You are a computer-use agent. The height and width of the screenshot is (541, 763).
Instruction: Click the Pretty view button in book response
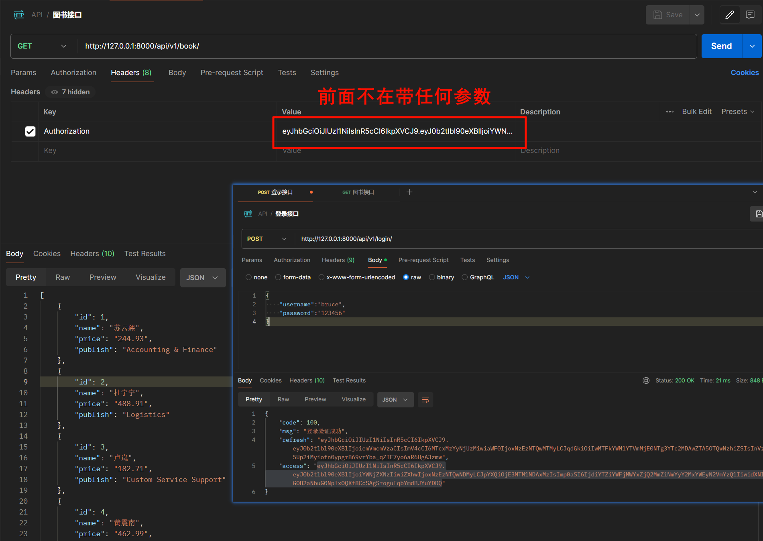point(26,277)
